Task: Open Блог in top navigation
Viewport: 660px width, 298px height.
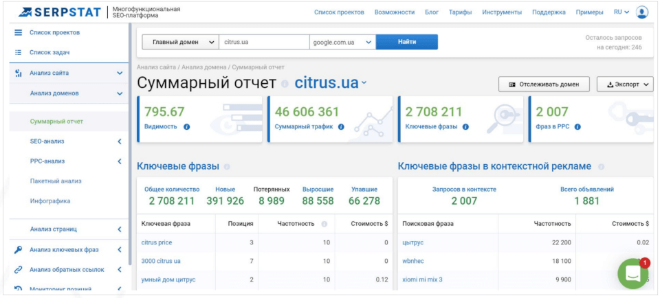Action: 432,12
